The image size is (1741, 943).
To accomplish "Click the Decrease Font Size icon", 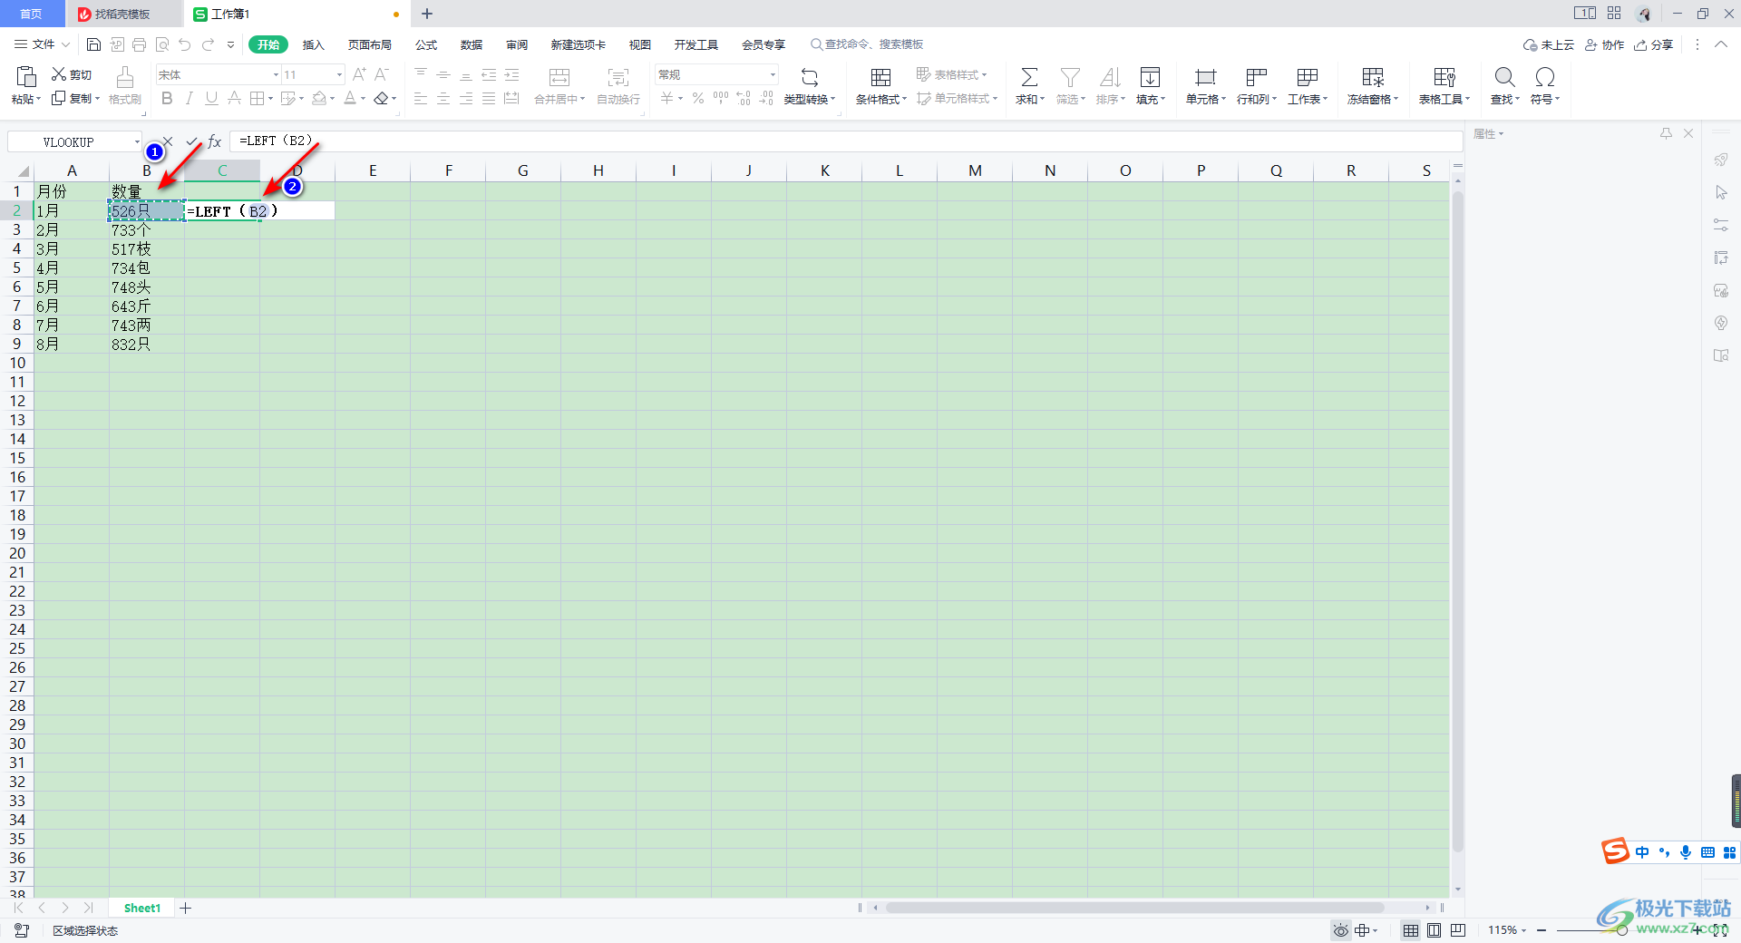I will pyautogui.click(x=382, y=74).
